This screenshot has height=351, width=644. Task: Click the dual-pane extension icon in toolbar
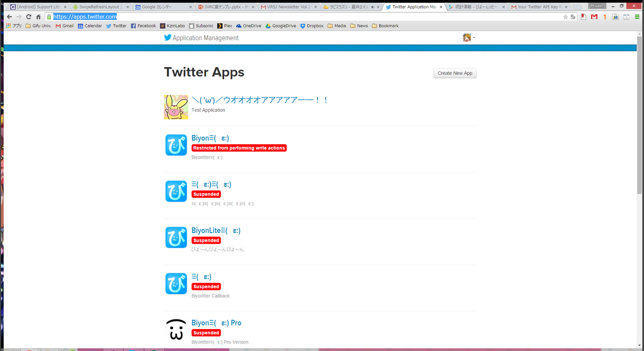point(626,17)
